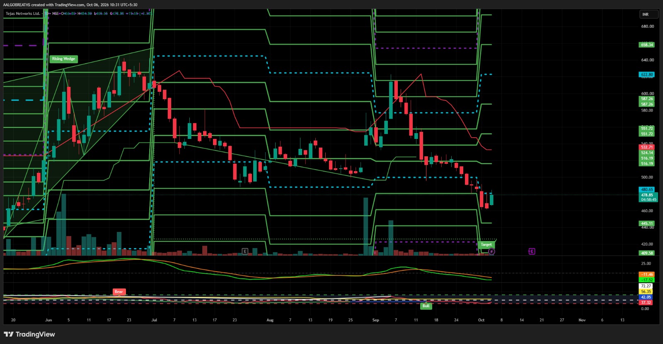Click the Tejas Networks Ltd. symbol title
Image resolution: width=663 pixels, height=344 pixels.
(x=23, y=14)
